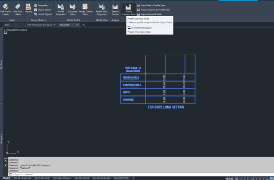This screenshot has width=274, height=180.
Task: Click the MODEL button in status bar
Action: 230,179
